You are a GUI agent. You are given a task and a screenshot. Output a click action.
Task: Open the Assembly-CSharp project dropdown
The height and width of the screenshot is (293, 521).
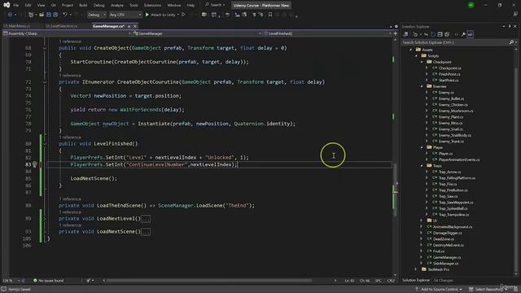point(67,33)
